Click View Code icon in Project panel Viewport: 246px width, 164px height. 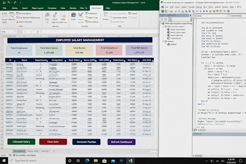(162, 20)
